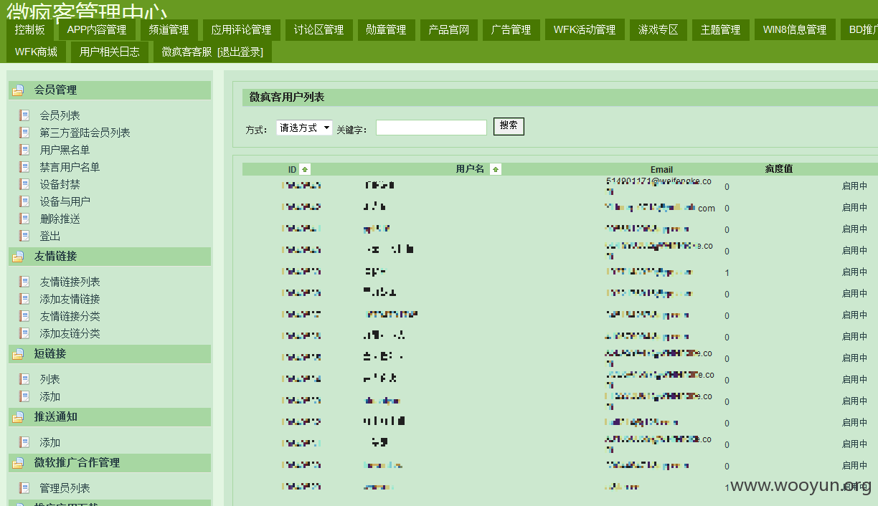Click the folder icon beside 微软推广合作管理
Viewport: 878px width, 506px height.
point(18,463)
